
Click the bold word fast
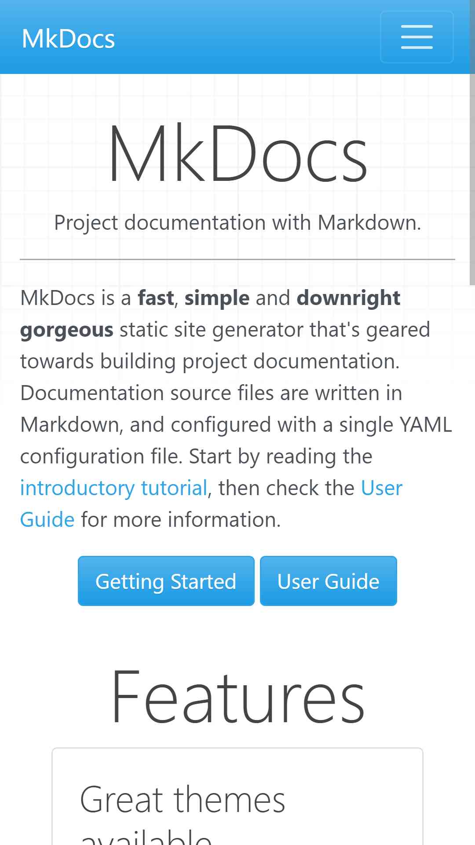point(156,298)
